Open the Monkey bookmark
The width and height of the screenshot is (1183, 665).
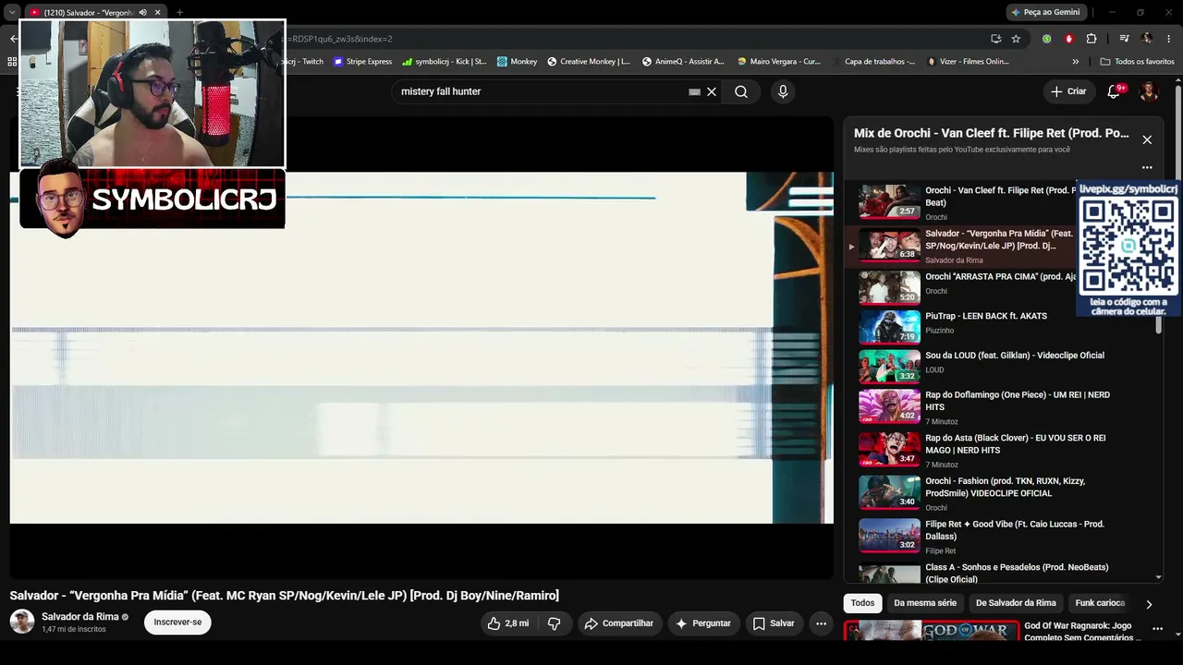tap(517, 62)
